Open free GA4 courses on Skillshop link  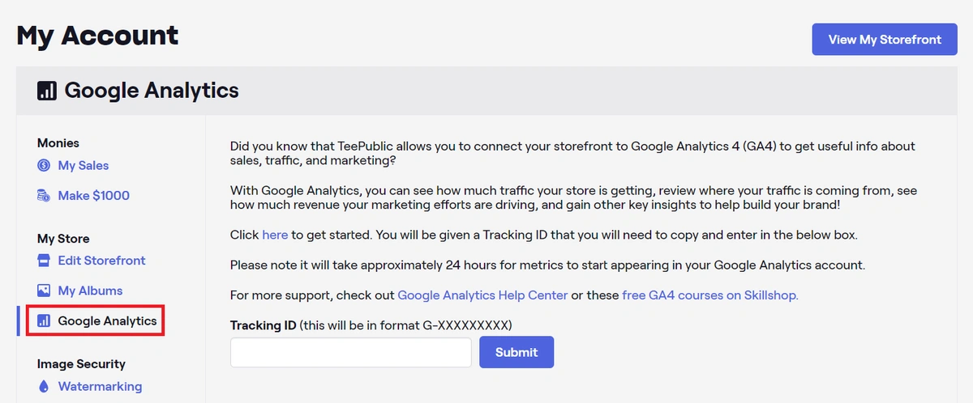[710, 295]
